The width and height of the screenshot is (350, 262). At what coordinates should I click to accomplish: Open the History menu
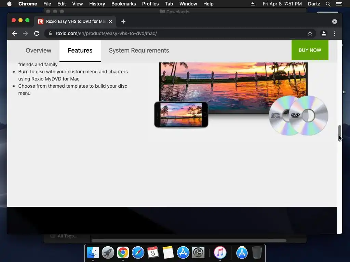click(97, 4)
